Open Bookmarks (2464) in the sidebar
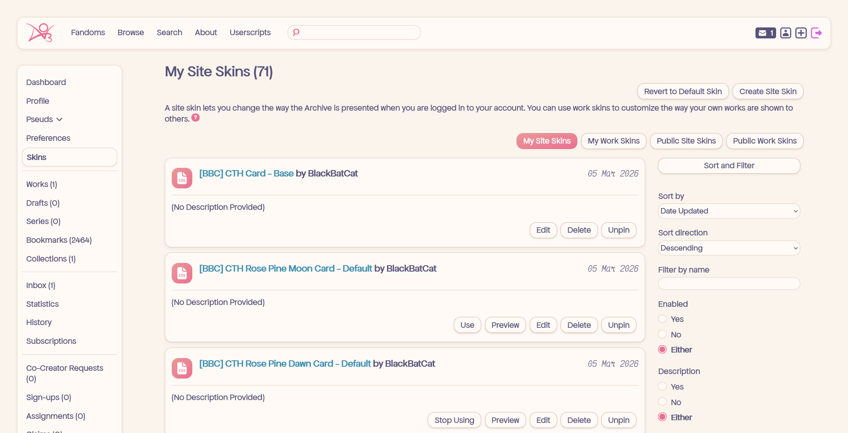This screenshot has height=433, width=848. pyautogui.click(x=59, y=240)
